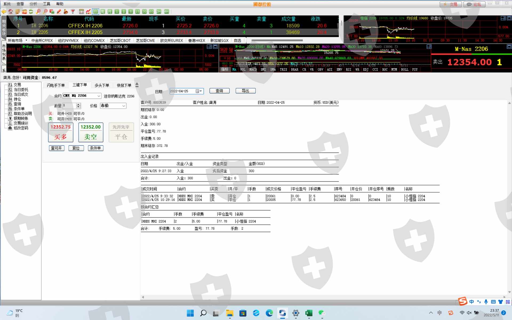512x320 pixels.
Task: Select the red pencil drawing tool
Action: pos(59,11)
